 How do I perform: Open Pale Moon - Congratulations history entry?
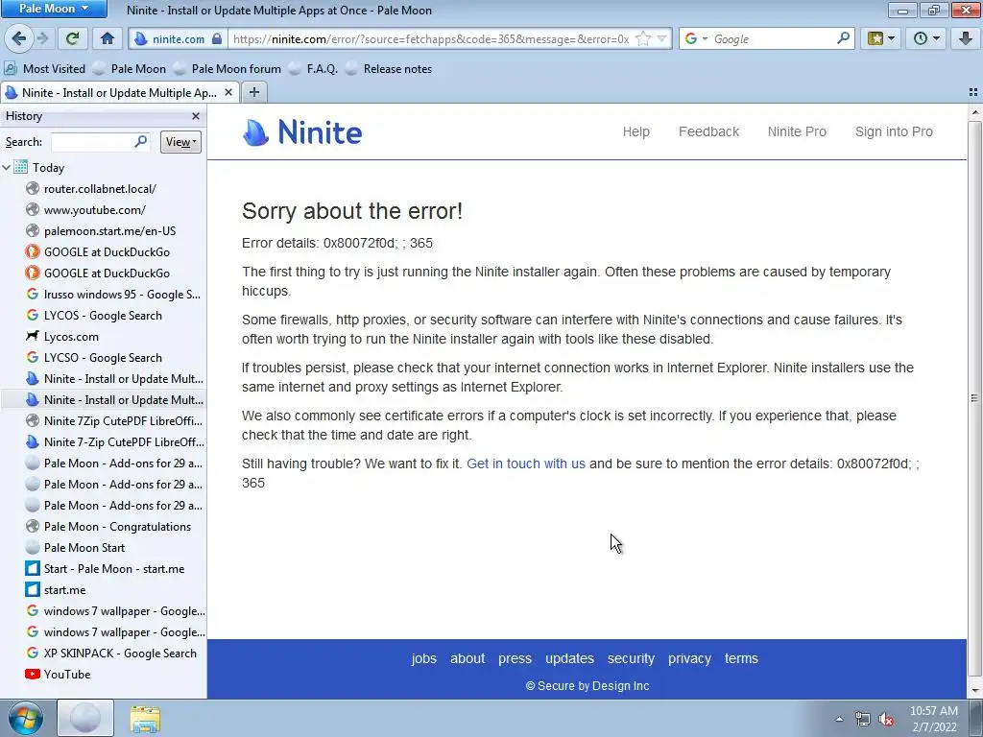click(117, 527)
